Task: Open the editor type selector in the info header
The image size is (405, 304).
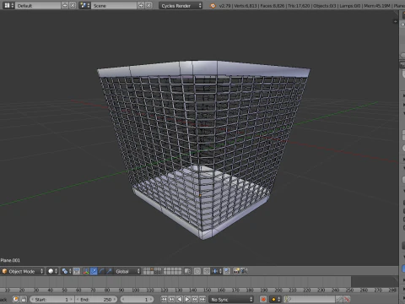Action: click(8, 5)
